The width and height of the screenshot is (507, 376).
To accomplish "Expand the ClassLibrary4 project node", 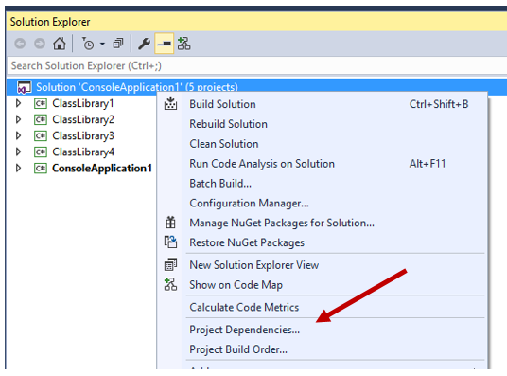I will click(x=18, y=152).
